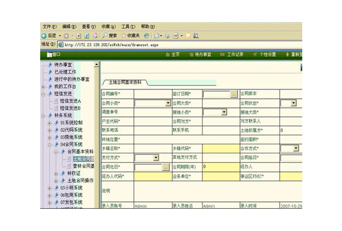
Task: Select 已处理工作 in the tree
Action: [65, 72]
